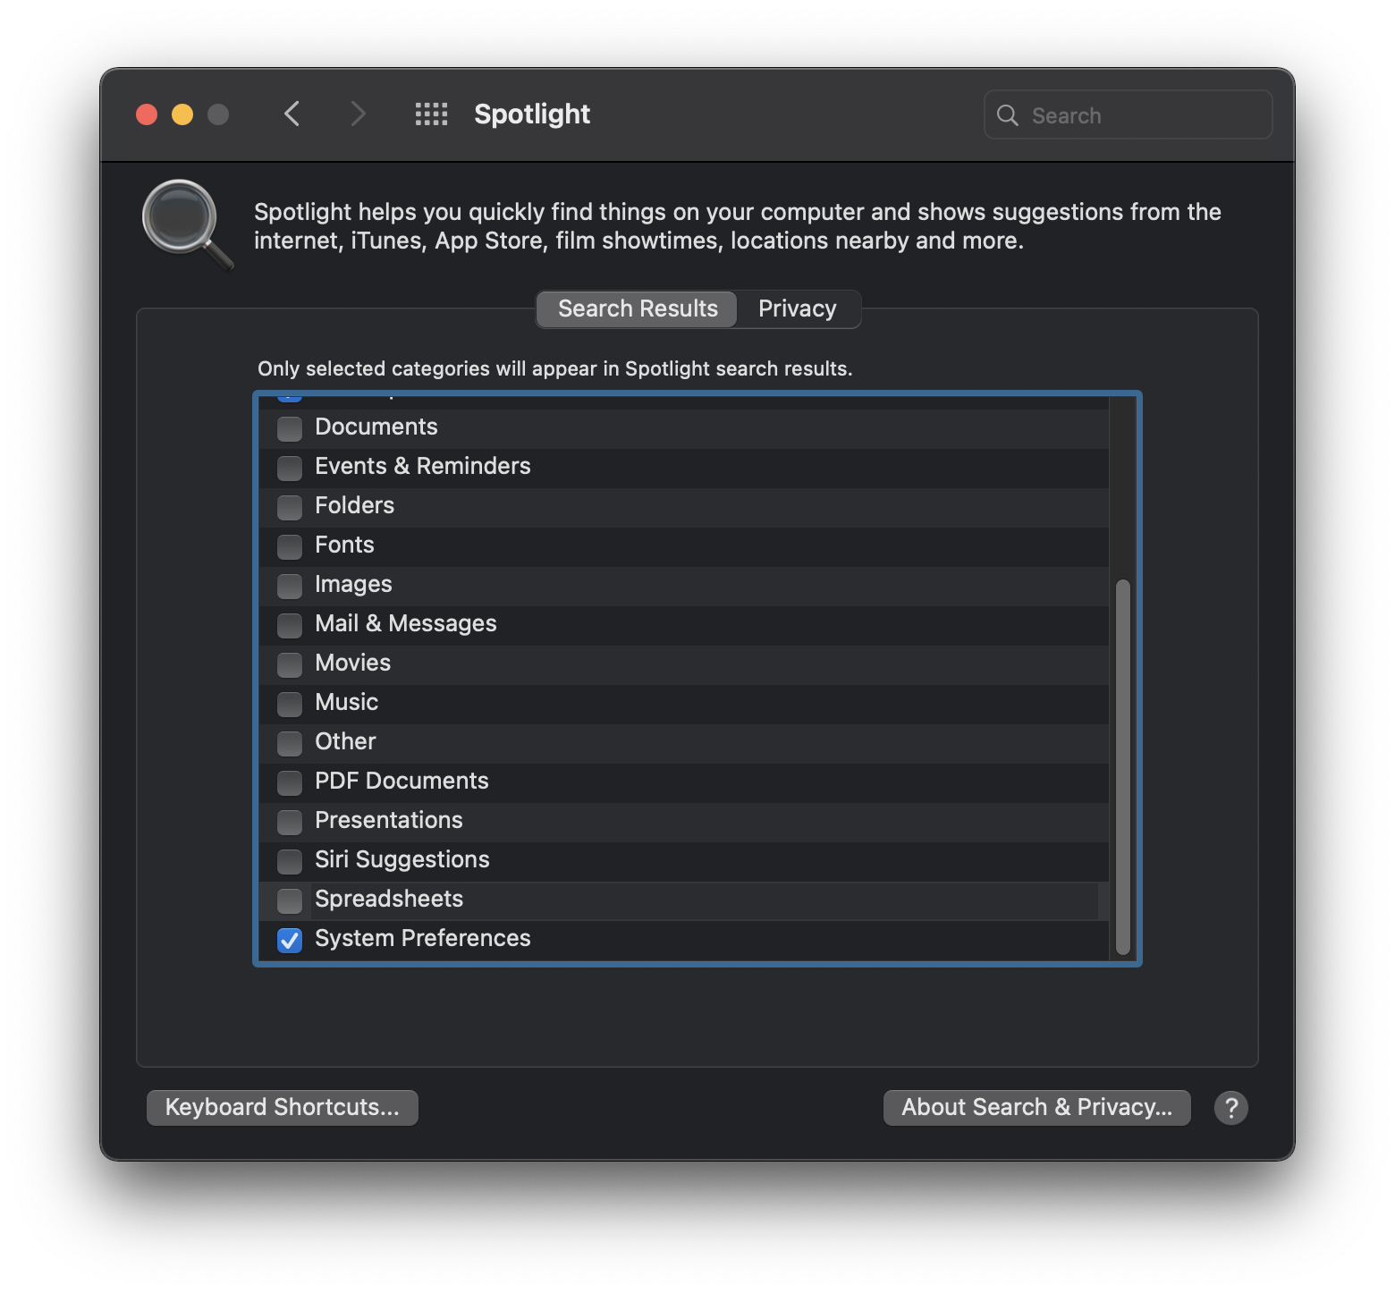1395x1293 pixels.
Task: Open About Search & Privacy... button
Action: (1036, 1108)
